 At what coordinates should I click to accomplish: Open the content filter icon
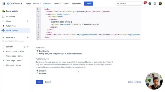tap(24, 47)
